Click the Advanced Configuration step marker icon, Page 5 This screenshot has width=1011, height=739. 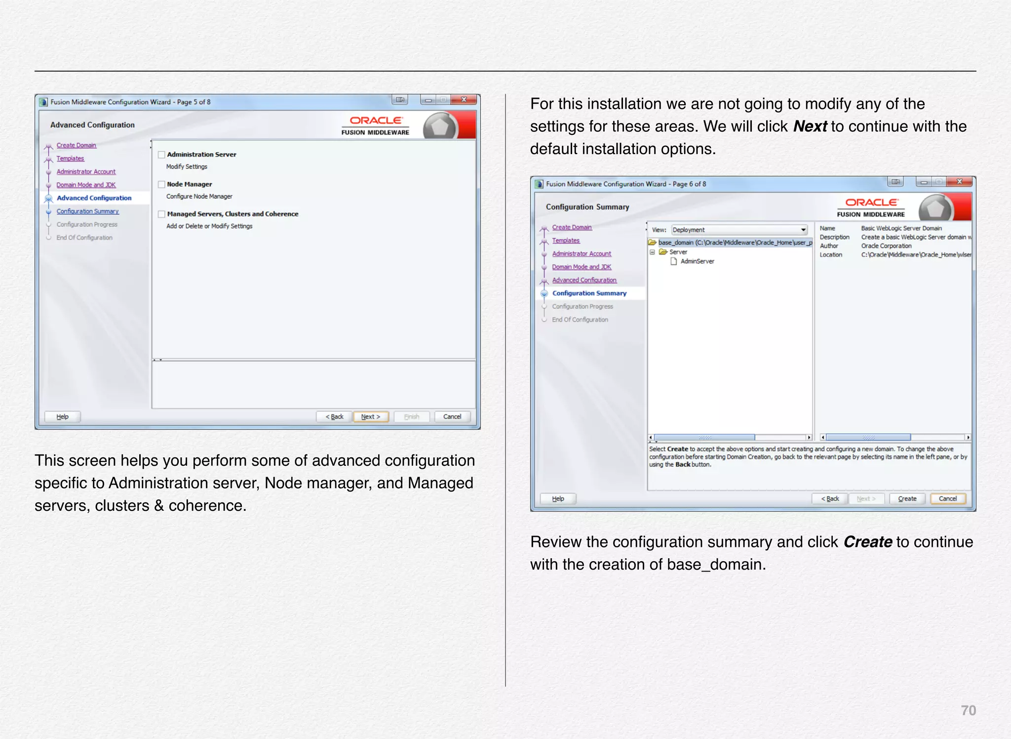click(48, 199)
